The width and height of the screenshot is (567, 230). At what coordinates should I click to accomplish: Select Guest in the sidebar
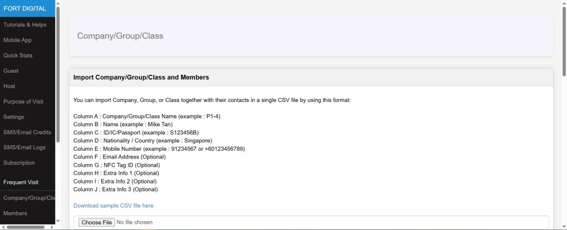pos(11,71)
